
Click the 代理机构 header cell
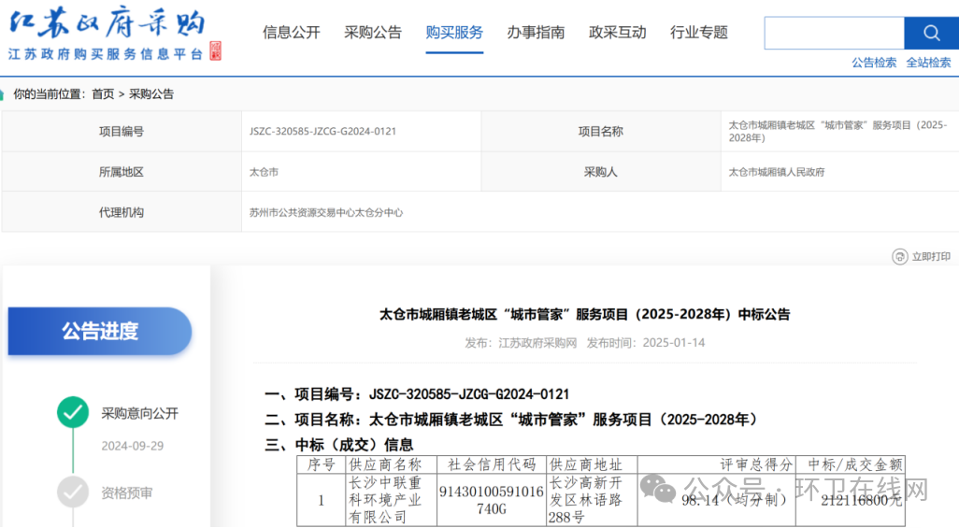tap(122, 212)
